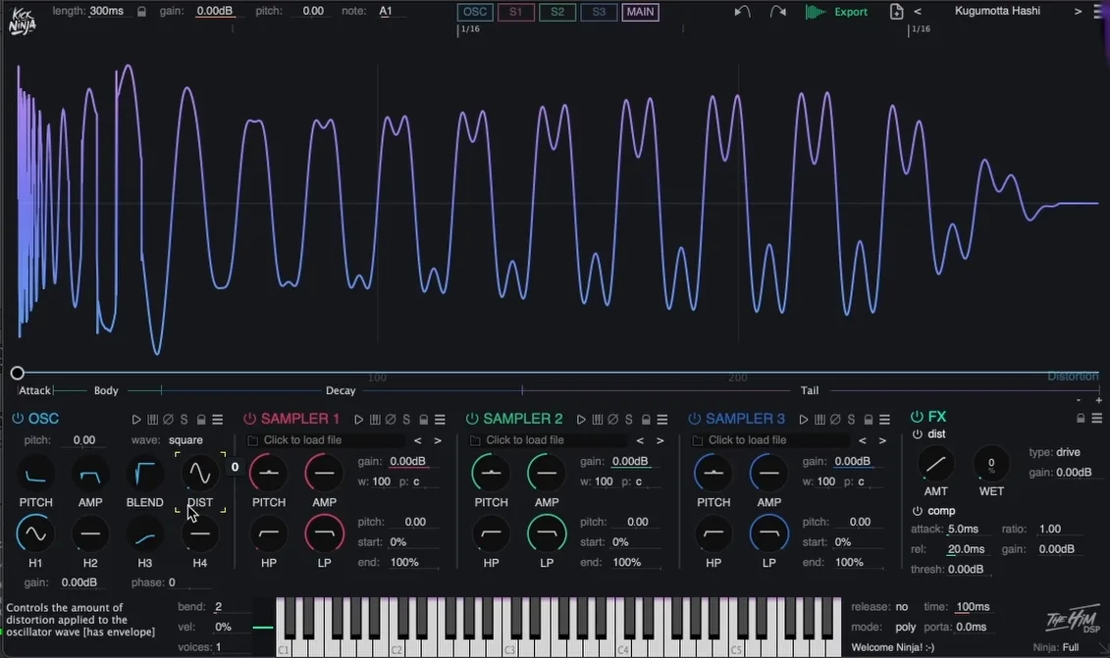
Task: Go to previous preset before Kugumotta Hashi
Action: point(918,12)
